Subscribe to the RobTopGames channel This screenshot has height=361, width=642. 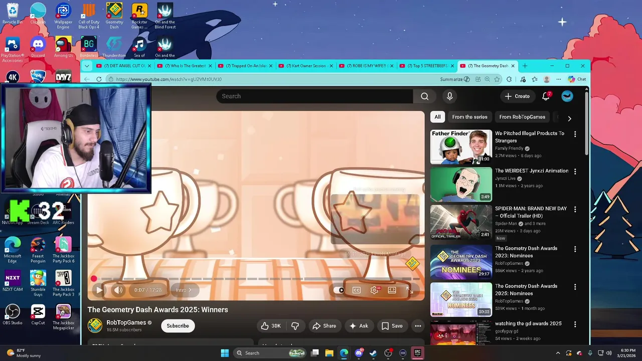click(178, 326)
